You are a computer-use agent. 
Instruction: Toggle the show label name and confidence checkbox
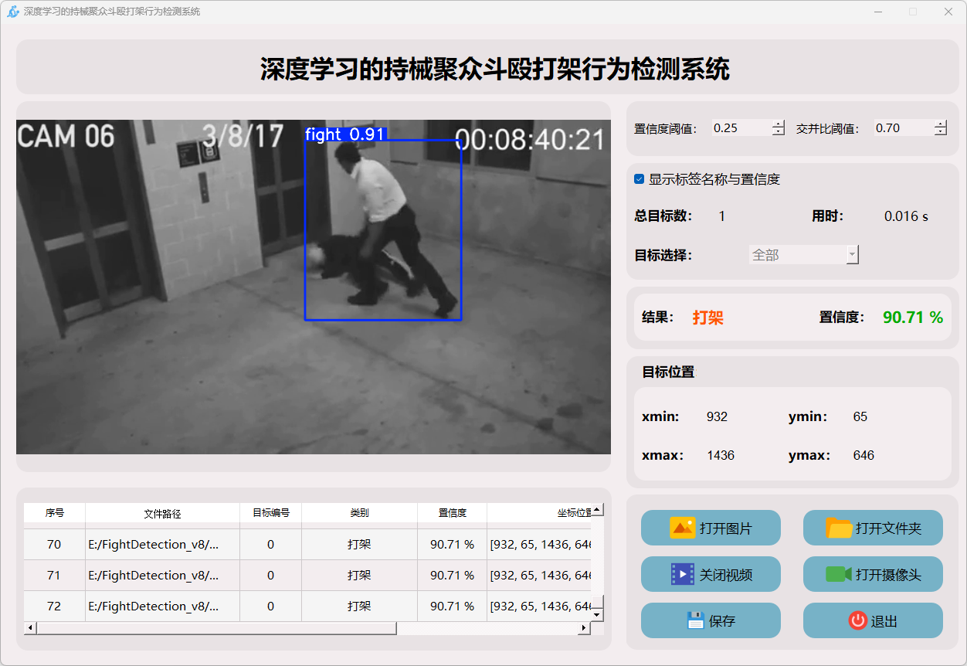pyautogui.click(x=639, y=179)
